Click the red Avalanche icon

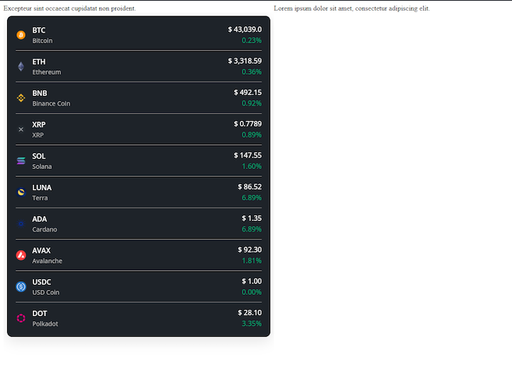coord(21,255)
